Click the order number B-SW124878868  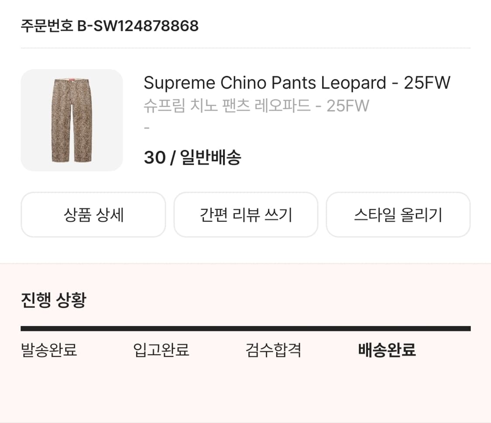tap(109, 25)
